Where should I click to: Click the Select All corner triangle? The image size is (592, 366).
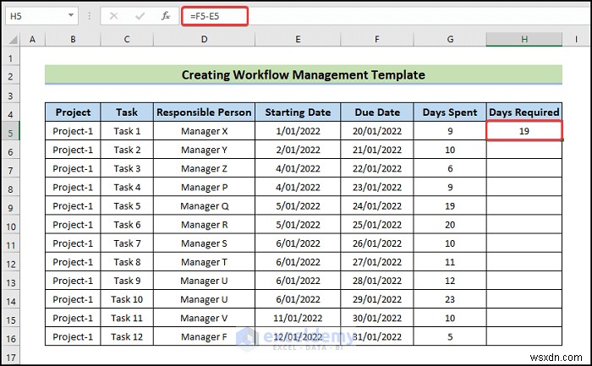tap(13, 39)
